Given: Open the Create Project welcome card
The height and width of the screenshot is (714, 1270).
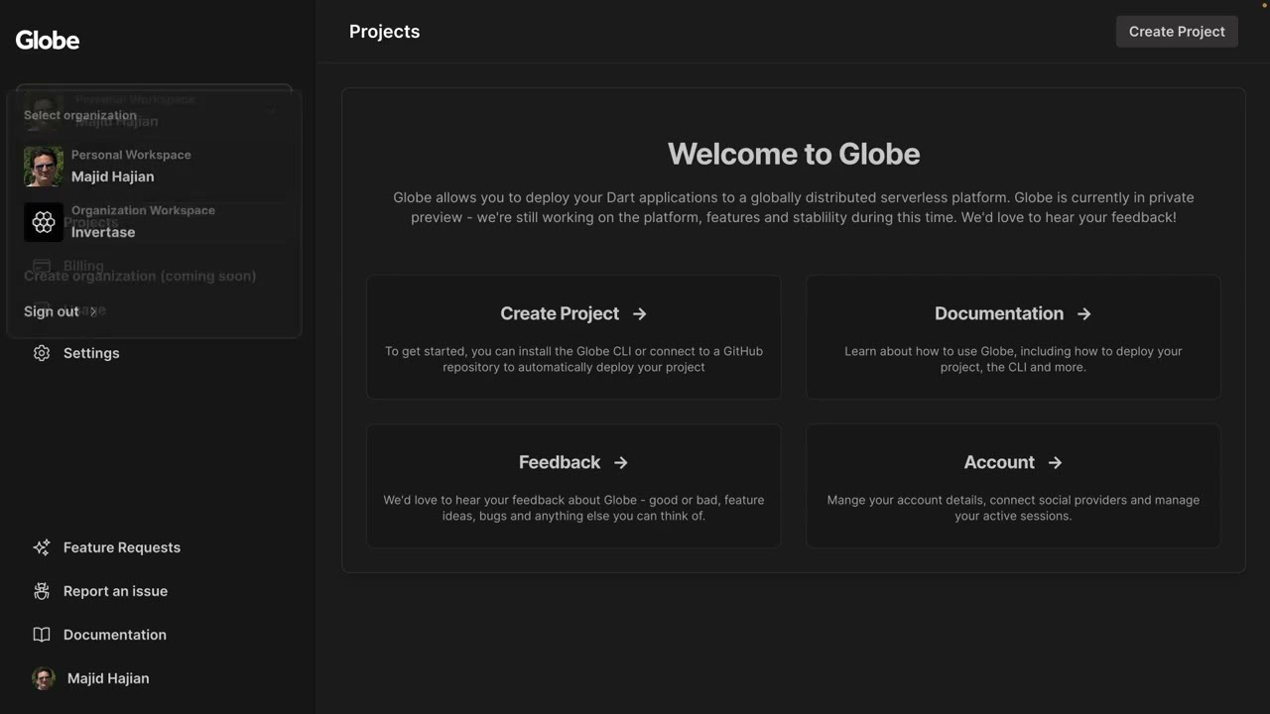Looking at the screenshot, I should [573, 337].
